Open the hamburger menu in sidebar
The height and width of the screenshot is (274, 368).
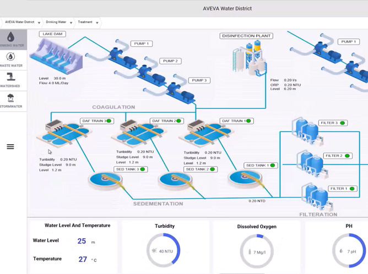(10, 147)
